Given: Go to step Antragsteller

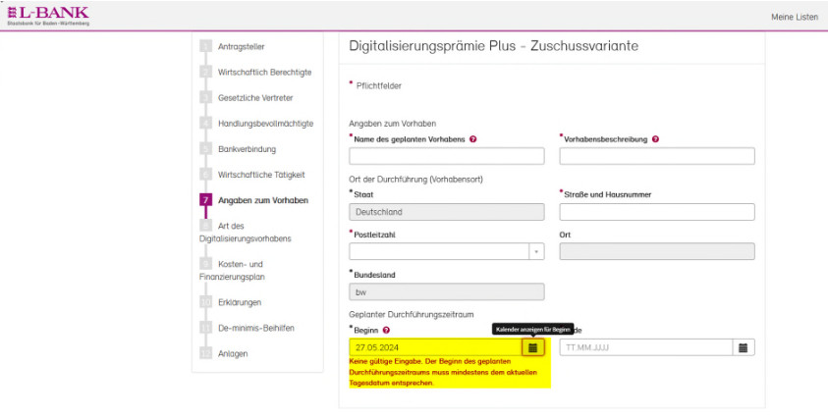Looking at the screenshot, I should tap(242, 46).
